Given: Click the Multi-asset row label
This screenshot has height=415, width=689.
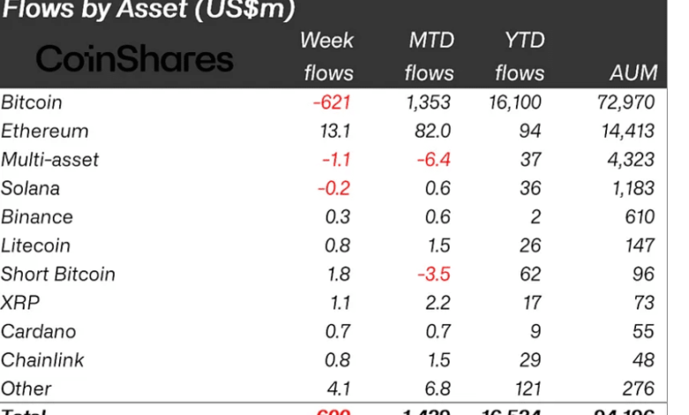Looking at the screenshot, I should 49,160.
